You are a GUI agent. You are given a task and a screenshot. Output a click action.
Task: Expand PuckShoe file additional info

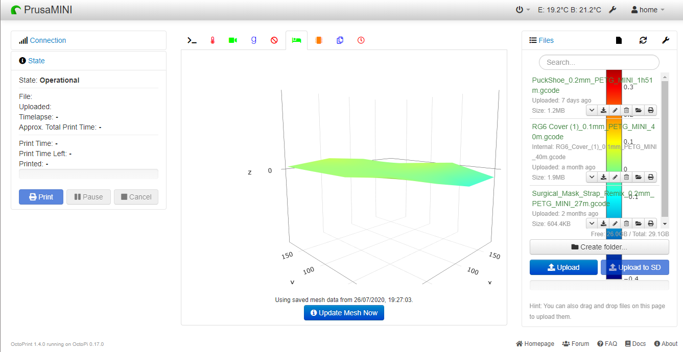click(592, 110)
